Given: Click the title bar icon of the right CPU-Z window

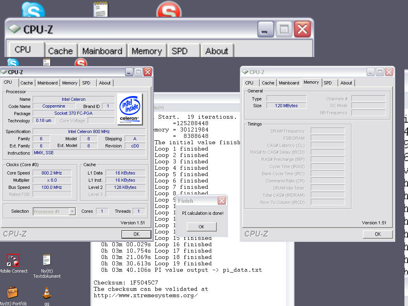Looking at the screenshot, I should coord(245,72).
